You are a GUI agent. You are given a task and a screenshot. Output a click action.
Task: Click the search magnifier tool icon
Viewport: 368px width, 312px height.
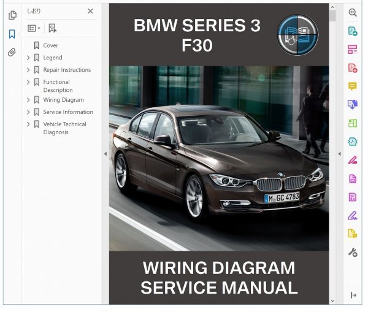pos(353,12)
